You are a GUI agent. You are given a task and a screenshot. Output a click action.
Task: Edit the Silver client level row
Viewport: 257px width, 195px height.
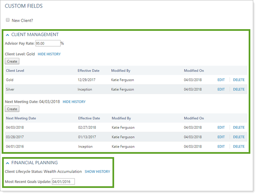tap(221, 90)
